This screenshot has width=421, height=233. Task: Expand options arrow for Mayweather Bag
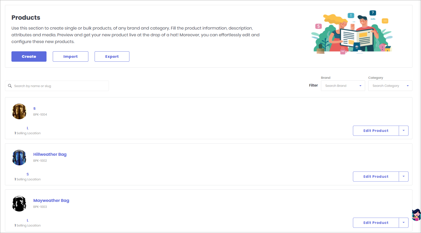click(404, 223)
